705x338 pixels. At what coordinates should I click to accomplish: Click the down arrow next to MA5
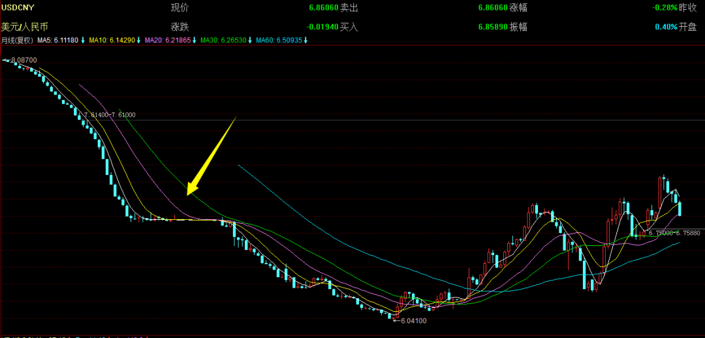[84, 40]
